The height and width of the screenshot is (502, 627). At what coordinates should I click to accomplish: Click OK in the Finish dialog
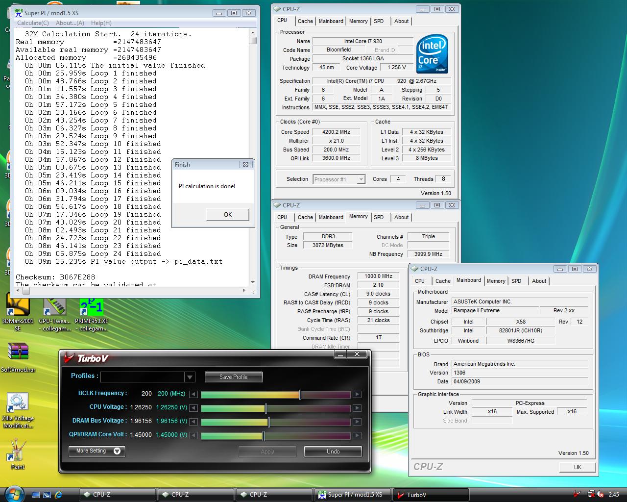click(228, 215)
